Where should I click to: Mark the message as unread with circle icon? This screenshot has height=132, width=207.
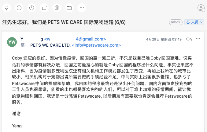coord(19,7)
